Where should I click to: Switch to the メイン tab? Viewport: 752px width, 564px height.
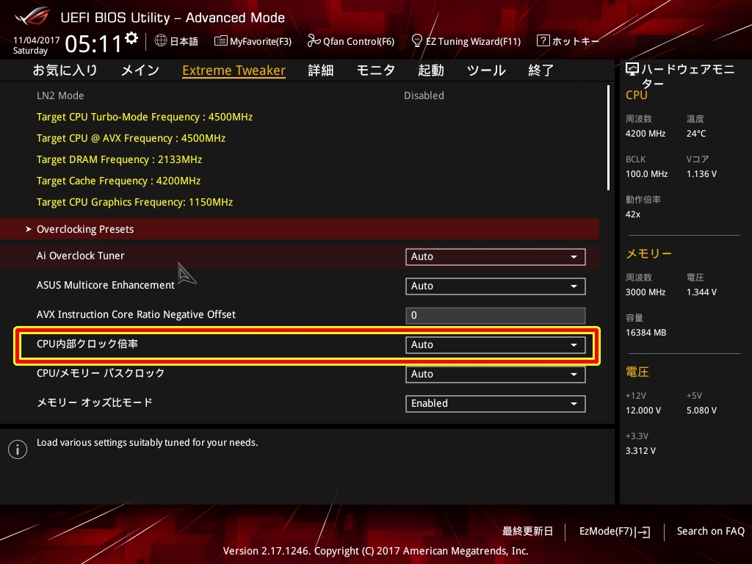(x=140, y=70)
